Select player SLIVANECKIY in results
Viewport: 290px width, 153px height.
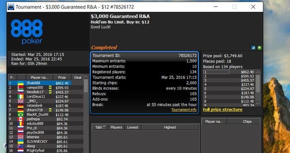point(37,142)
